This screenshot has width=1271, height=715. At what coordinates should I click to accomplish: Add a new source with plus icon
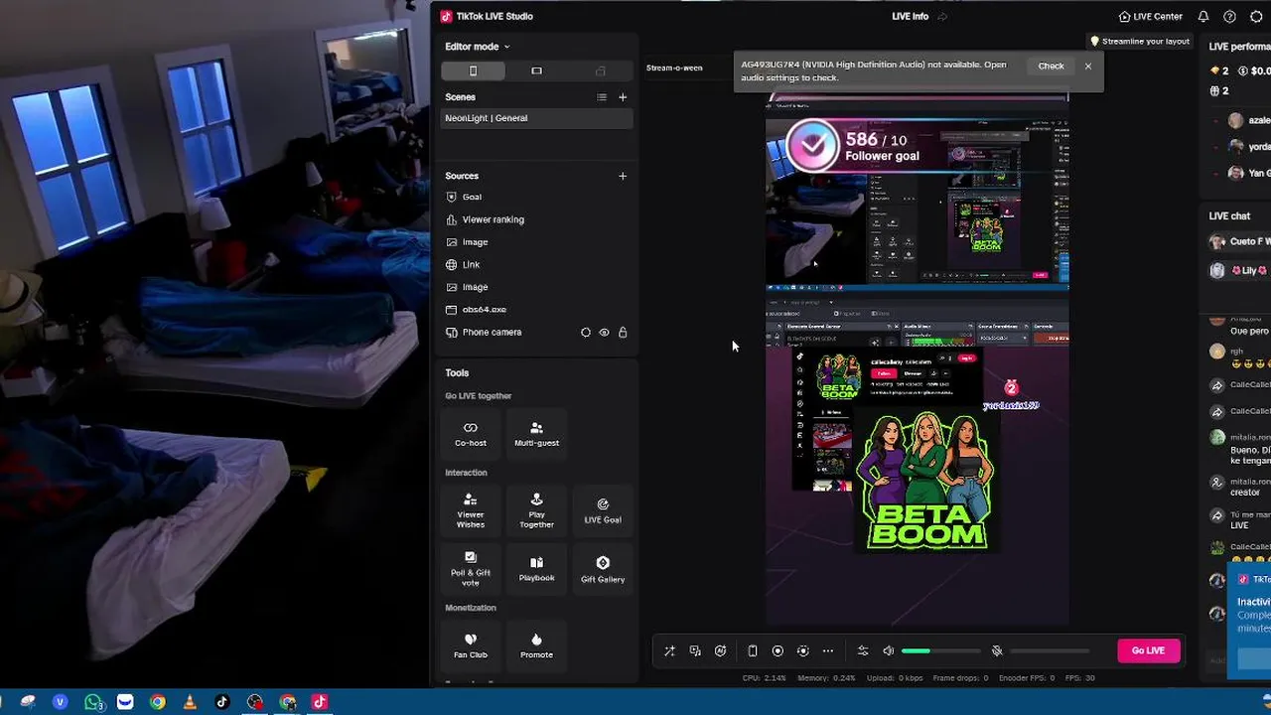[623, 176]
